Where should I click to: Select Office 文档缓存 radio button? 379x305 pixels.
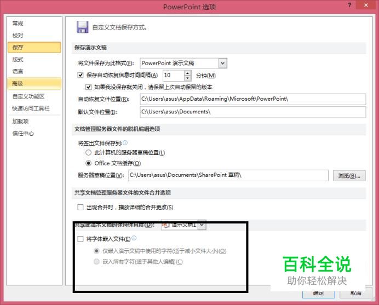click(x=89, y=163)
